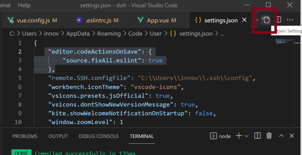Expand the Users breadcrumb segment
The width and height of the screenshot is (302, 155).
pos(29,34)
